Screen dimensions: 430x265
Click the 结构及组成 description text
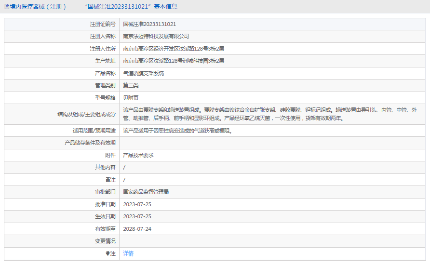click(x=270, y=114)
